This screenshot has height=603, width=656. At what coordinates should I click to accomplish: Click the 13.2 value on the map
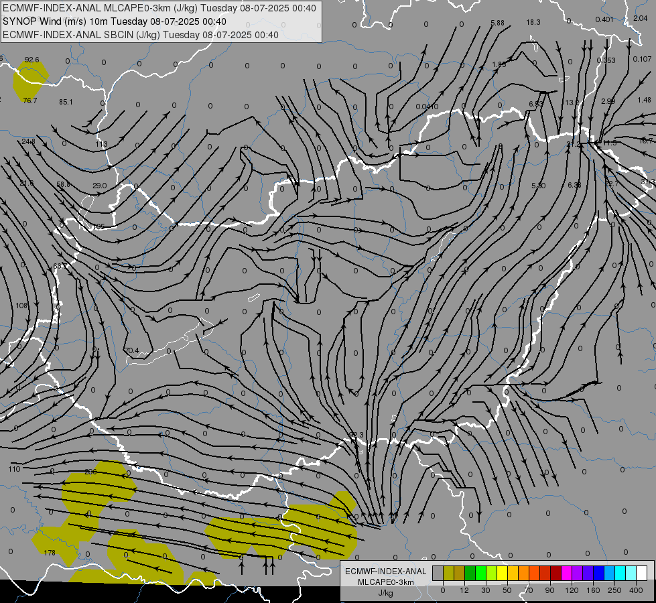[572, 103]
